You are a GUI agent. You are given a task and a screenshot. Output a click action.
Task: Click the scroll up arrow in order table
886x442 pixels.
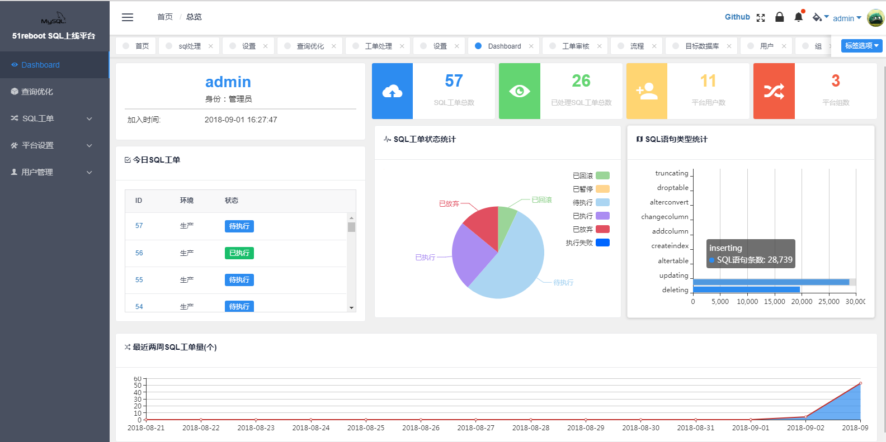(351, 218)
